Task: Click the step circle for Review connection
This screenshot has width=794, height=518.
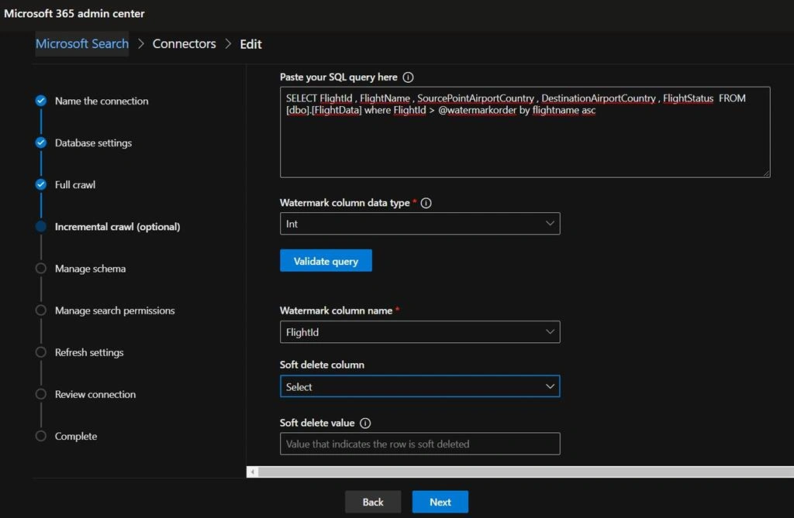Action: 41,394
